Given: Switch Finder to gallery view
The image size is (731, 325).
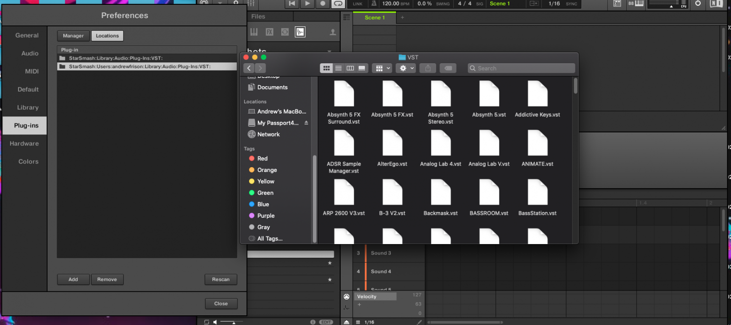Looking at the screenshot, I should point(362,68).
